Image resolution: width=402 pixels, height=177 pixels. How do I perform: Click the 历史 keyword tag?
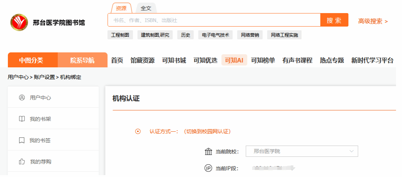[x=185, y=35]
